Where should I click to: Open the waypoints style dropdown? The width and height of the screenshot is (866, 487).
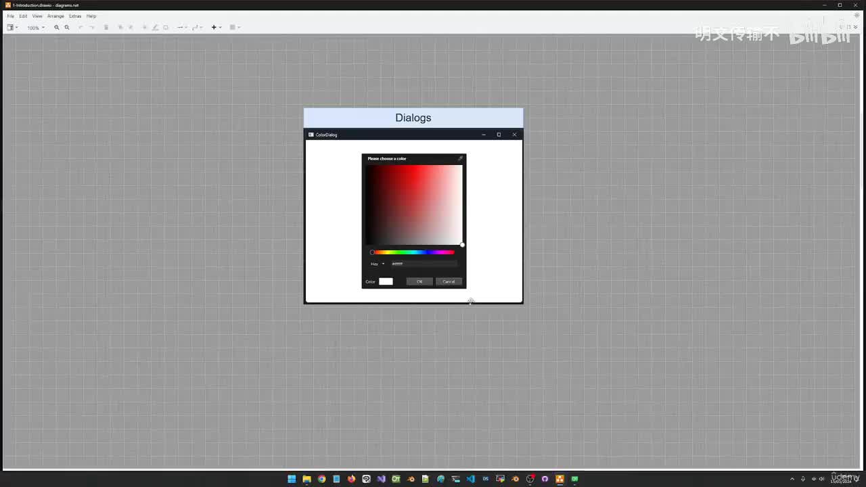pos(197,28)
